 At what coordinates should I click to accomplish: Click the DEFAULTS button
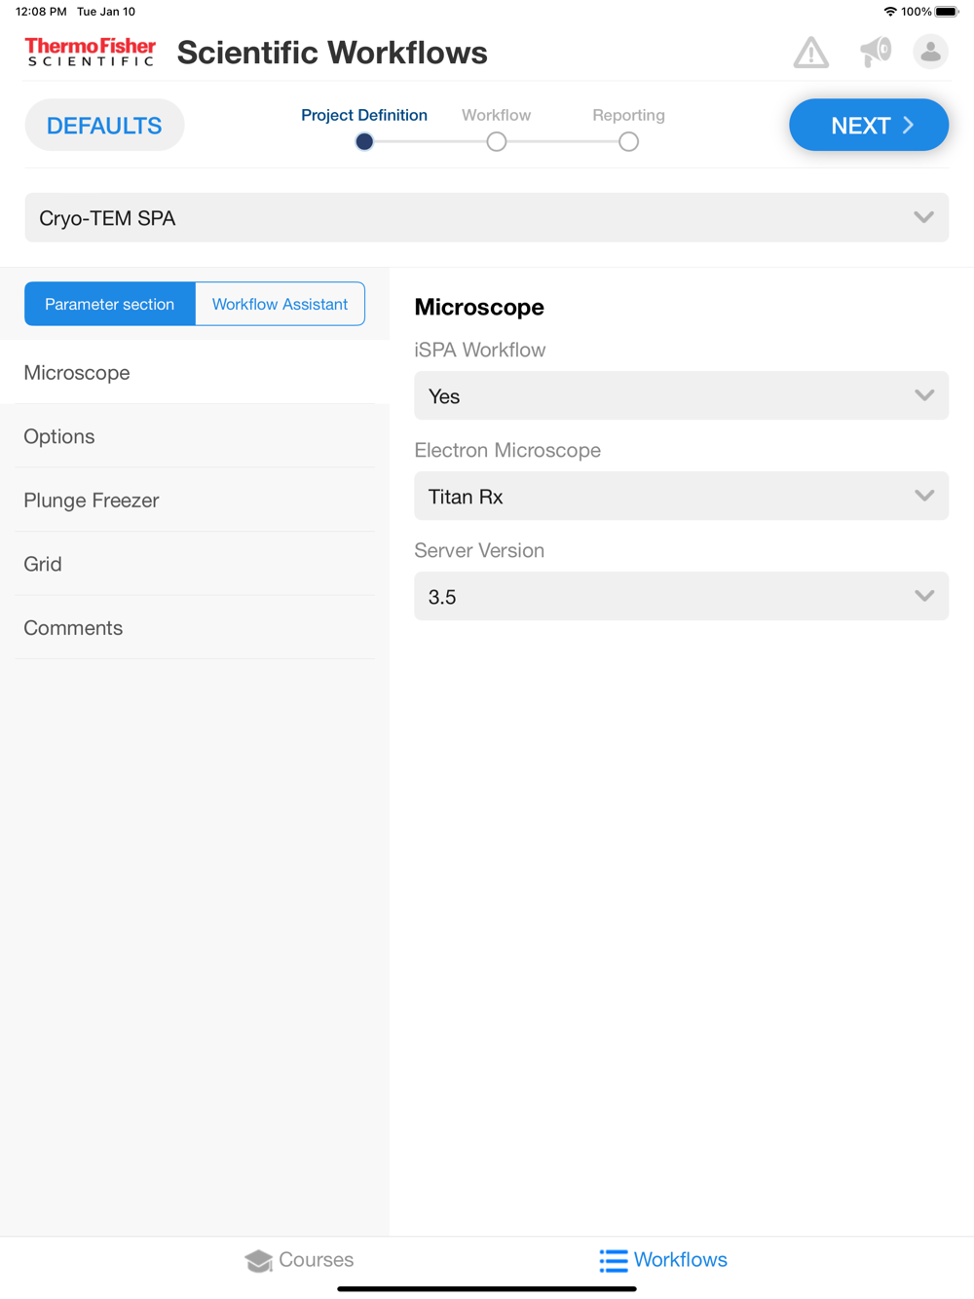(x=104, y=125)
